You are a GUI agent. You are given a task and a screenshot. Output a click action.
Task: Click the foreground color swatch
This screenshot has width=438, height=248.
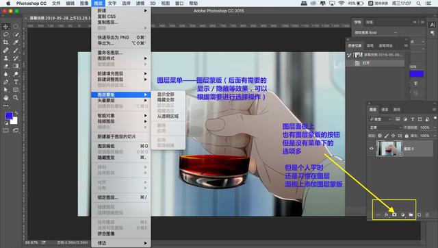9,115
